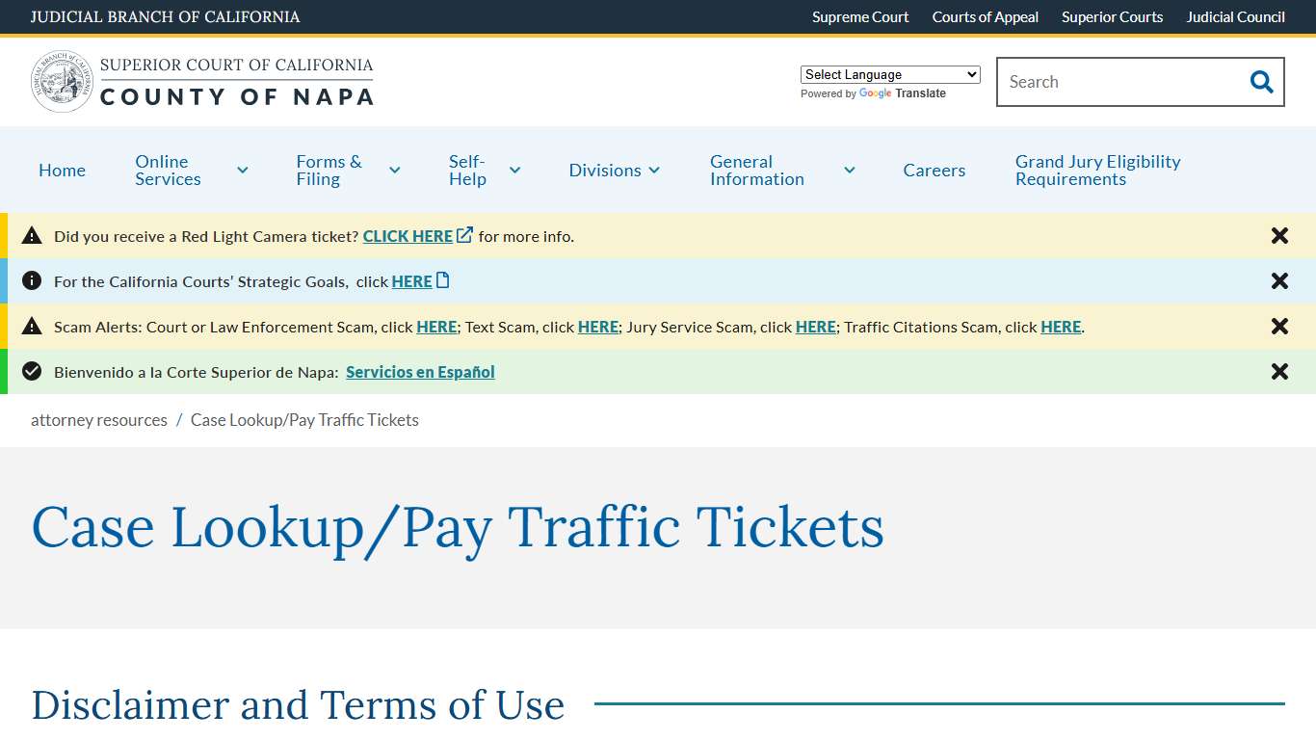The height and width of the screenshot is (740, 1316).
Task: Click the warning icon on the Scam Alerts banner
Action: (32, 326)
